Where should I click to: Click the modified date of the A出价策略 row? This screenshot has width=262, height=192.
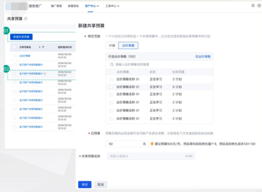click(65, 56)
